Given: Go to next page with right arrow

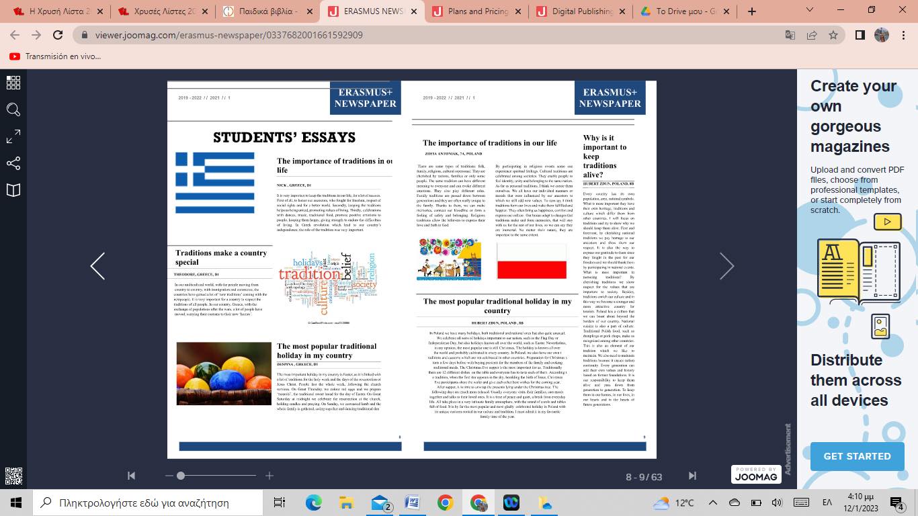Looking at the screenshot, I should click(726, 266).
